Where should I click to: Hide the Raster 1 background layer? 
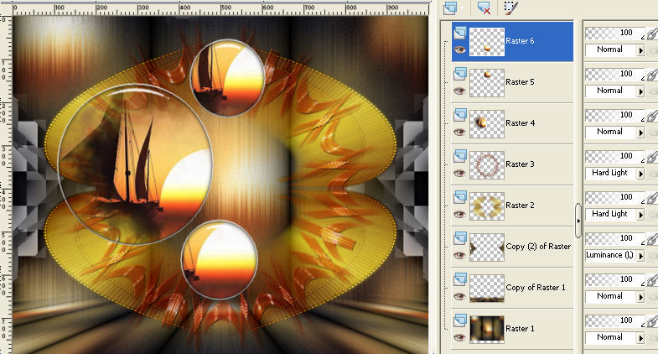(460, 337)
